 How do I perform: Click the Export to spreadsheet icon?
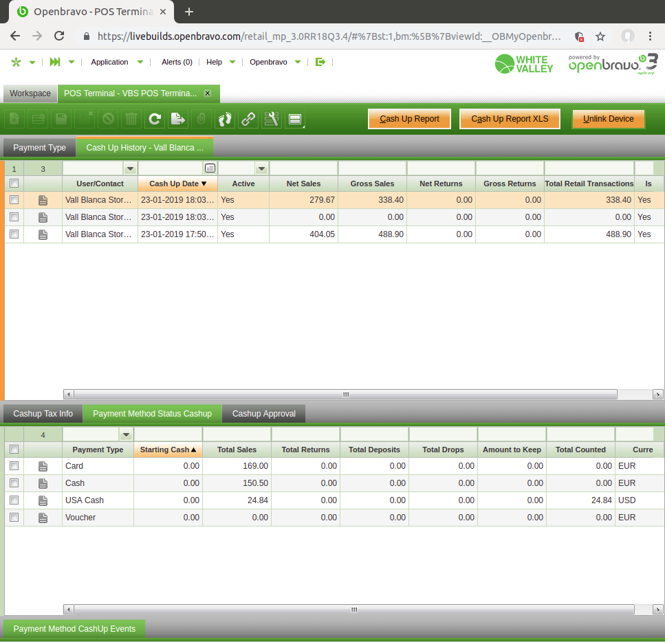coord(178,119)
